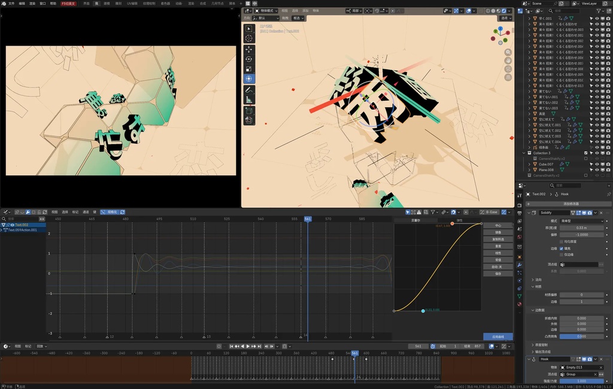Collapse Collection 3 in the outliner
Viewport: 613px width, 389px height.
click(x=526, y=153)
